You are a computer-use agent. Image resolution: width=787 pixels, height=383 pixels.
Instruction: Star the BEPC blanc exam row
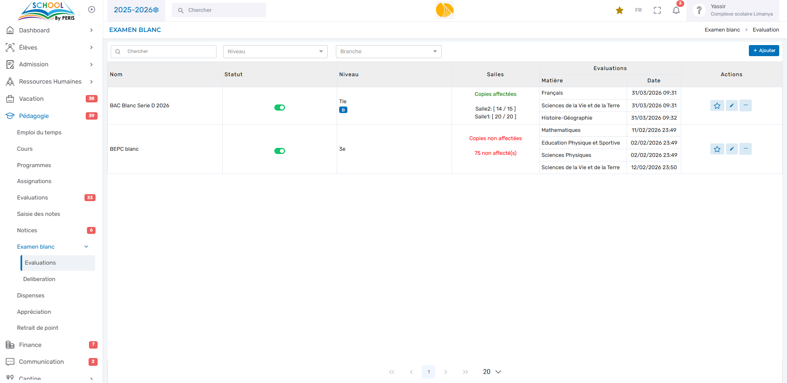717,149
